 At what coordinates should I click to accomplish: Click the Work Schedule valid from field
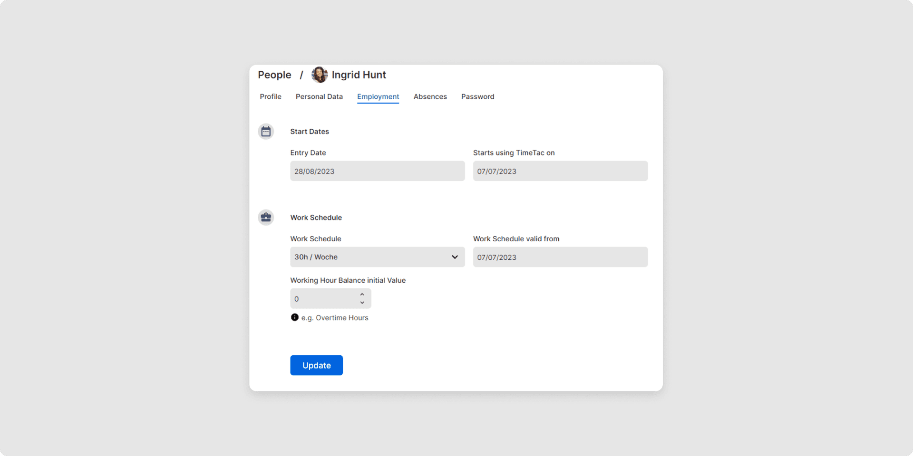(560, 257)
